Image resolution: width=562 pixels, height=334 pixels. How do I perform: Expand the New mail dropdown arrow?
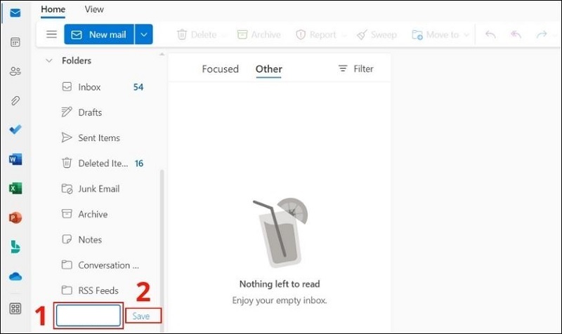pyautogui.click(x=143, y=34)
